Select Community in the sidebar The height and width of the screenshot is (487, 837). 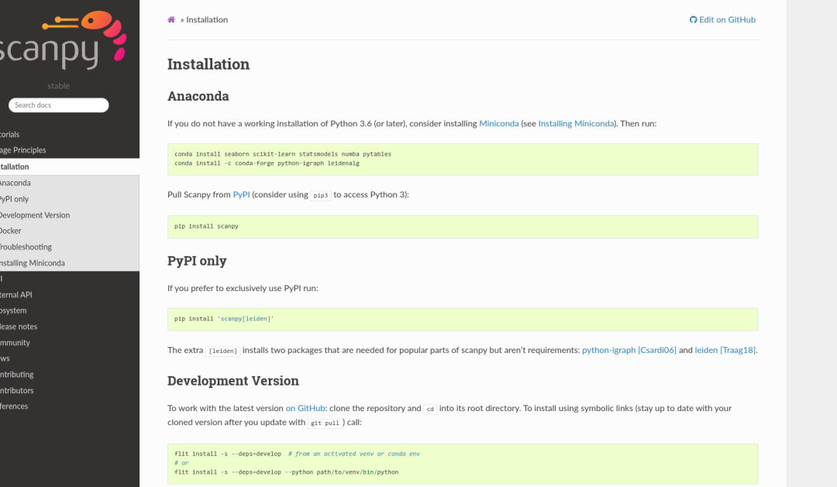[70, 342]
